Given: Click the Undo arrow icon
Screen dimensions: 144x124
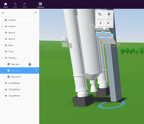Looking at the screenshot, I should point(15,4).
